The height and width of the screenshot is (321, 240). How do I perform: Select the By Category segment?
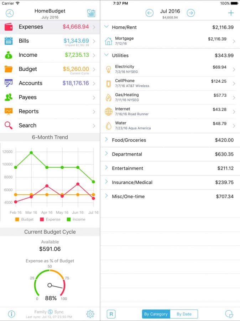click(x=156, y=314)
